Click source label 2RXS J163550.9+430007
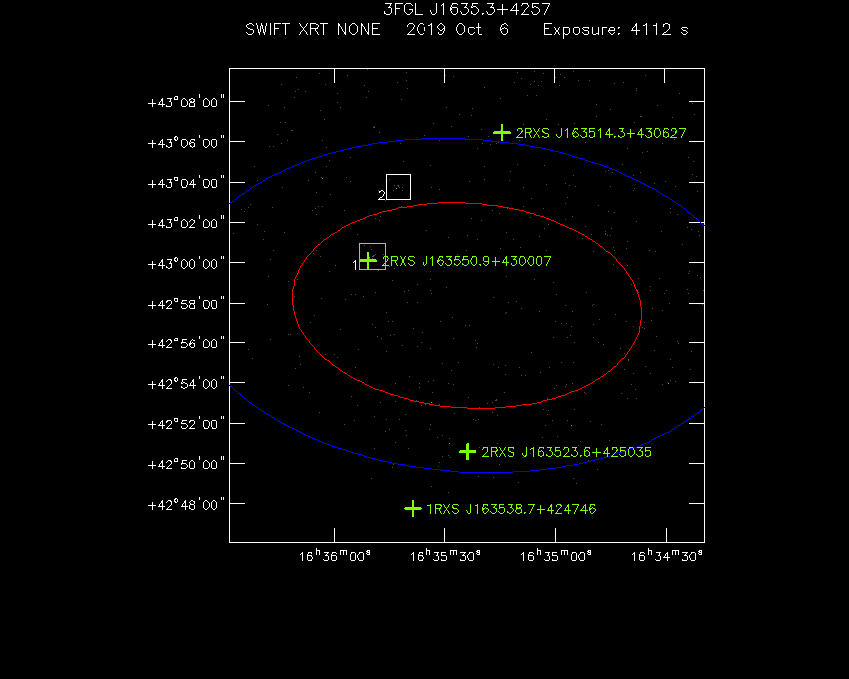Image resolution: width=849 pixels, height=679 pixels. 466,261
